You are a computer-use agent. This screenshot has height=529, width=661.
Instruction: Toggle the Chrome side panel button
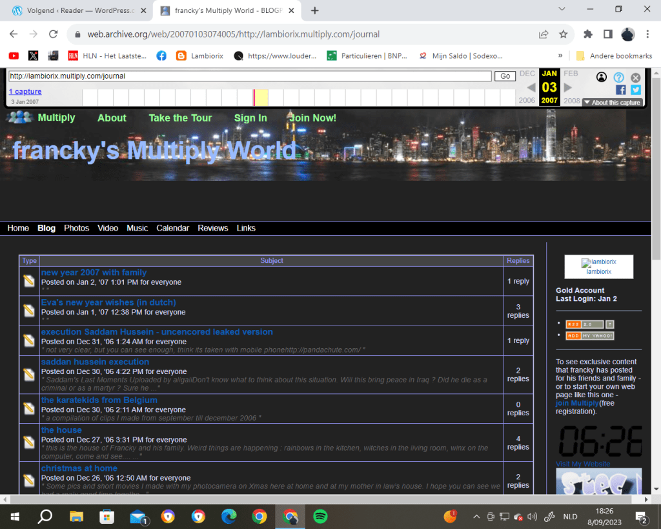point(607,34)
